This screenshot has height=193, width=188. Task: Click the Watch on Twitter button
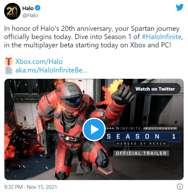point(155,89)
